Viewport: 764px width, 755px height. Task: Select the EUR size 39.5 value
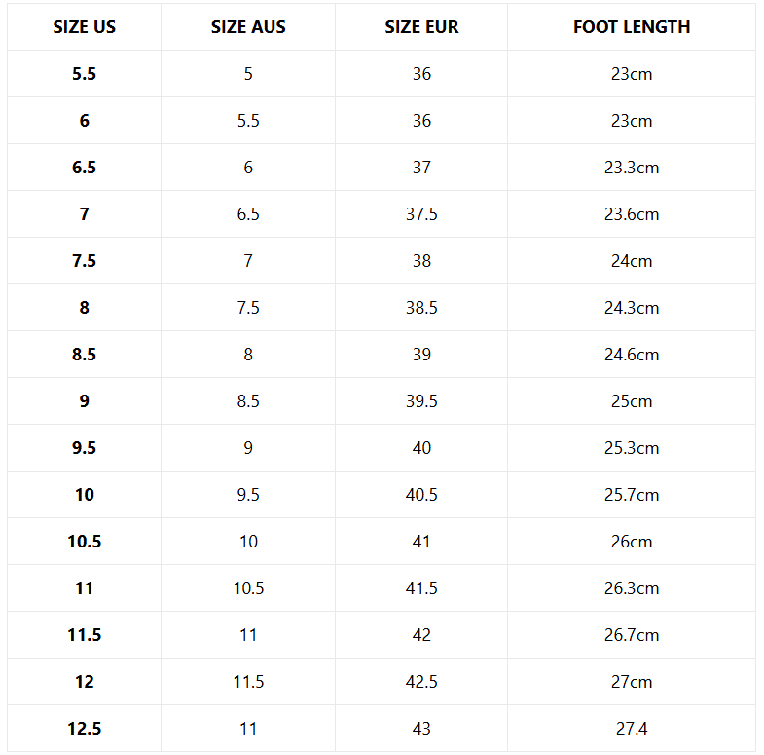click(421, 401)
